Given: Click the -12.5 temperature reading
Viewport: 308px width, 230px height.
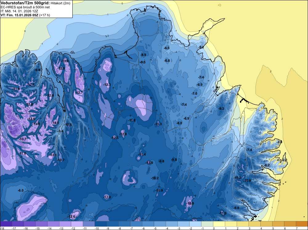Looking at the screenshot, I should (115, 138).
